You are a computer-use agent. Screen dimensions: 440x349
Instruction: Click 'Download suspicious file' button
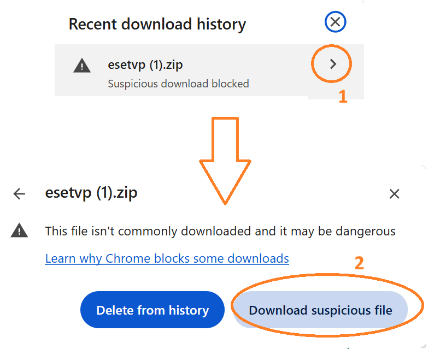320,310
